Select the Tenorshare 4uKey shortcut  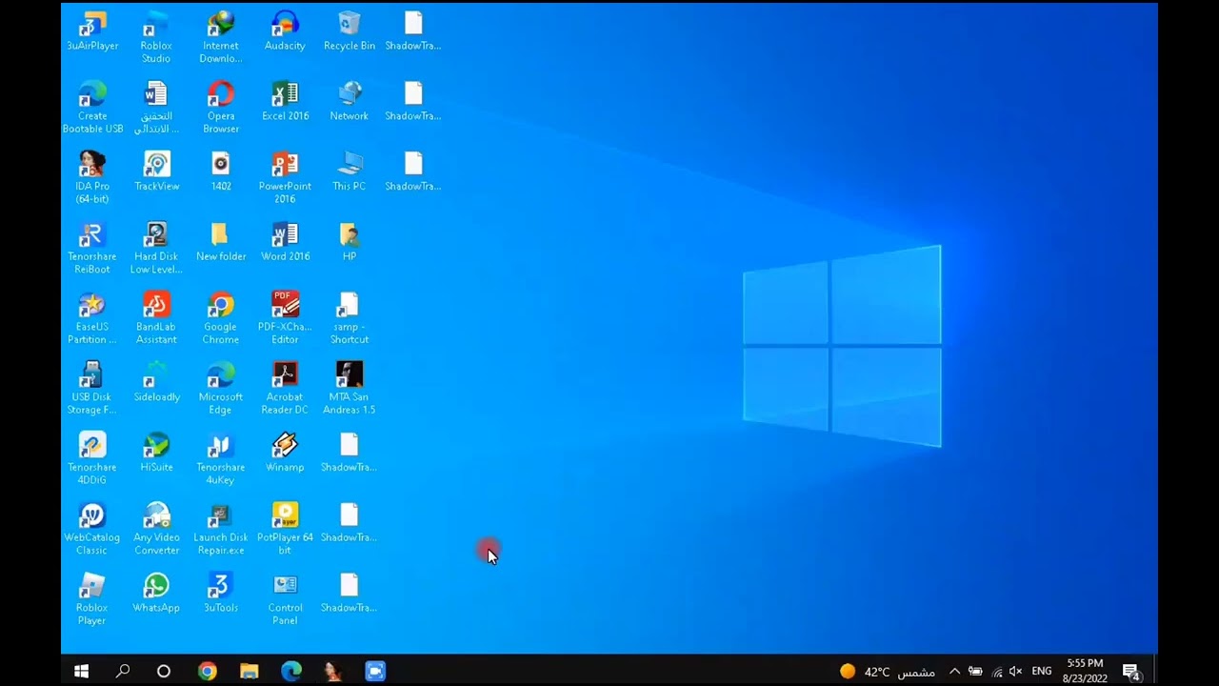point(221,460)
